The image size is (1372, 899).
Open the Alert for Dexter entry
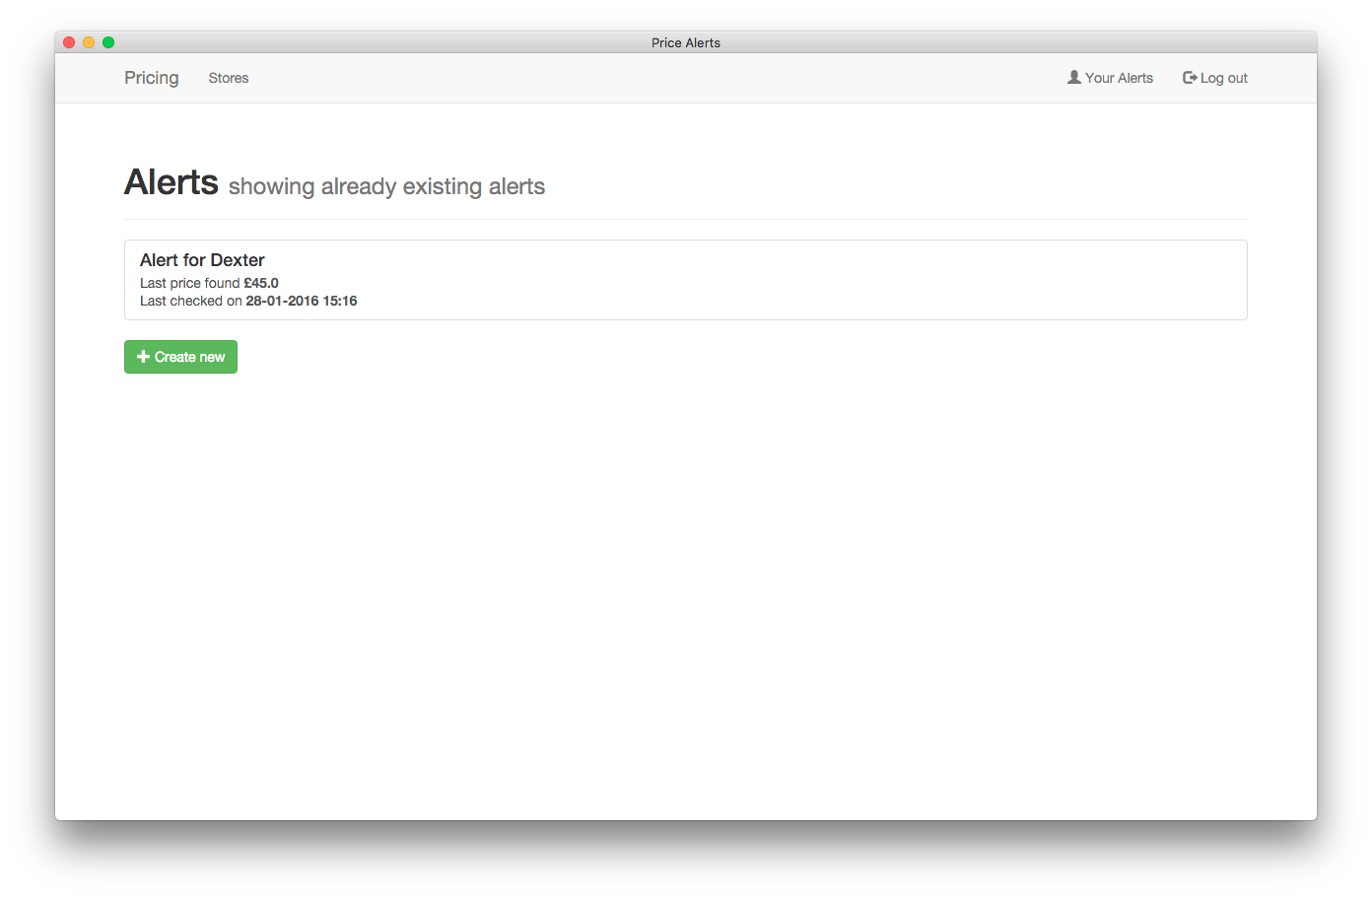coord(686,280)
